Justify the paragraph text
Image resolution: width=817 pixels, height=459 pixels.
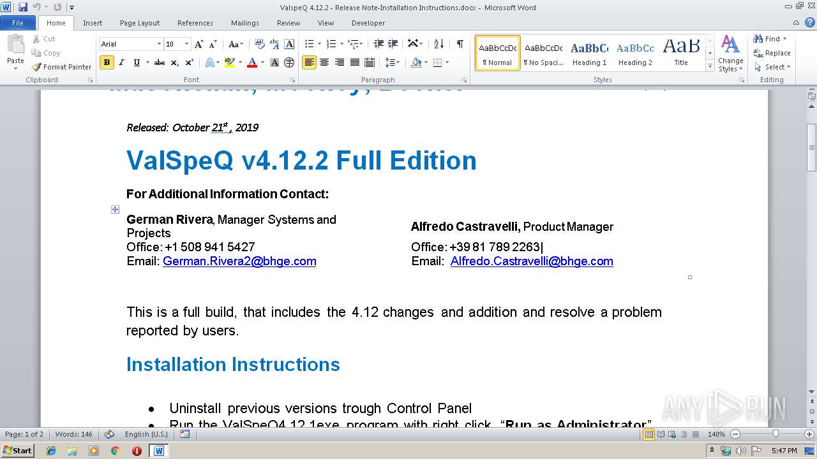tap(355, 62)
